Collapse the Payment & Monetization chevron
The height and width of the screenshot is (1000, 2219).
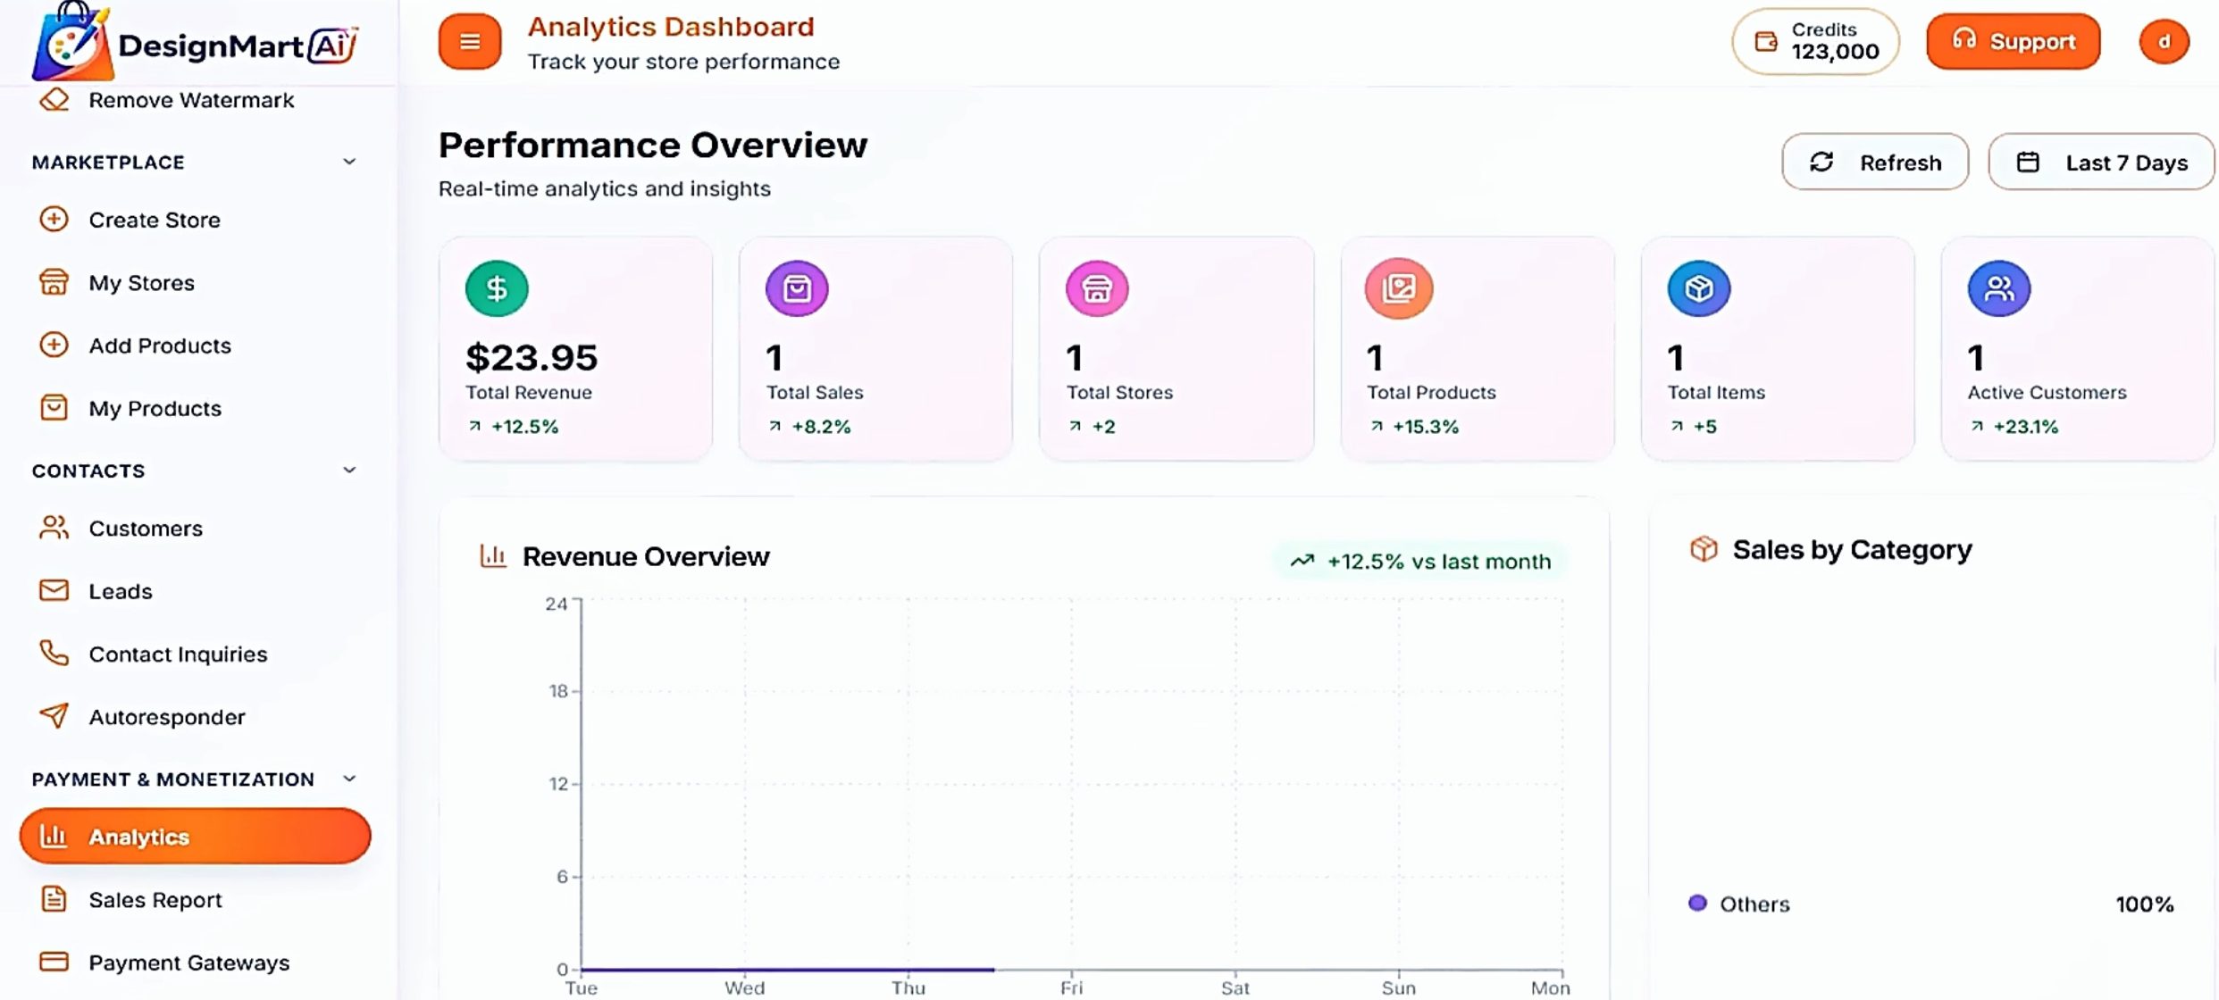[349, 779]
